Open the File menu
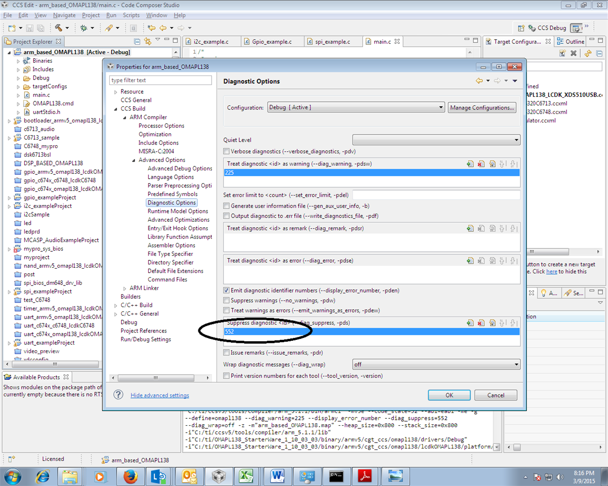The width and height of the screenshot is (608, 486). pos(7,15)
